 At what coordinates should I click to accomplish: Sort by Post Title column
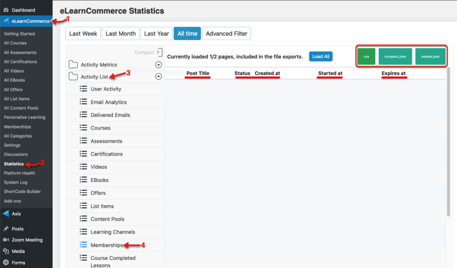(x=198, y=73)
